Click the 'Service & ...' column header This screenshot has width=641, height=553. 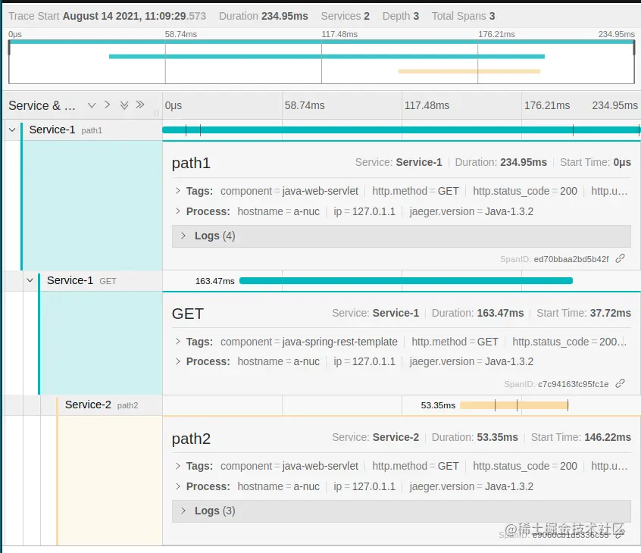pyautogui.click(x=42, y=105)
